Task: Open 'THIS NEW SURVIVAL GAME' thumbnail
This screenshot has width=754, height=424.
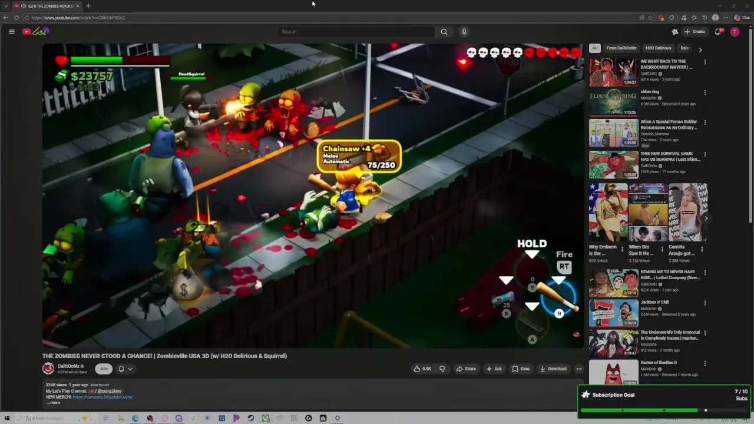Action: tap(613, 164)
